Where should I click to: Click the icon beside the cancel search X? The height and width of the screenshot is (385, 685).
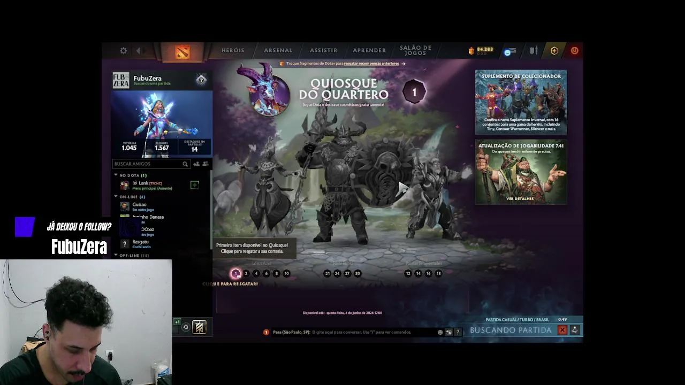[574, 330]
